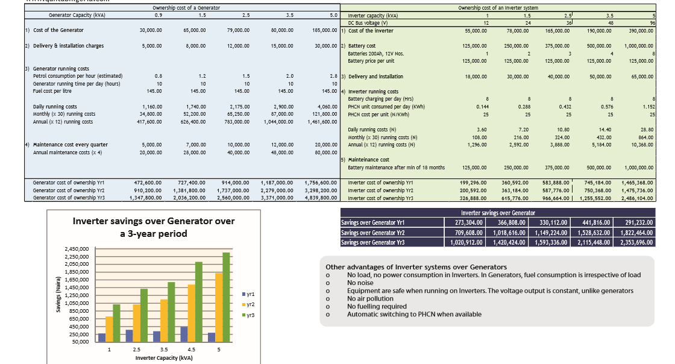675x364 pixels.
Task: Click the 1,528,632.00 savings cell
Action: [x=591, y=233]
